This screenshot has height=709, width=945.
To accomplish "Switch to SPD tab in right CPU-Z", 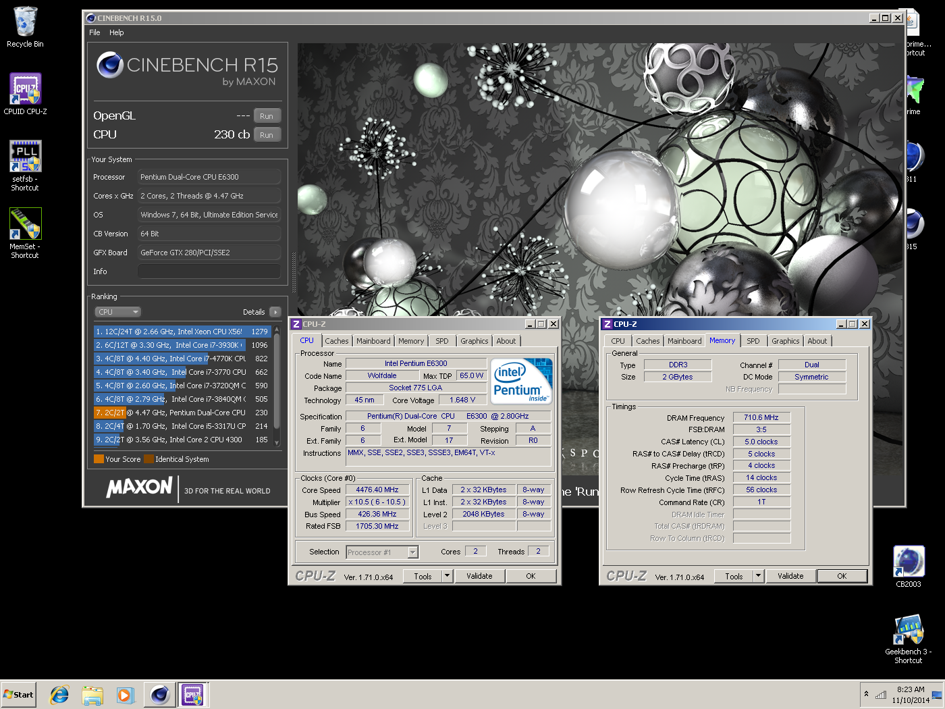I will 753,342.
